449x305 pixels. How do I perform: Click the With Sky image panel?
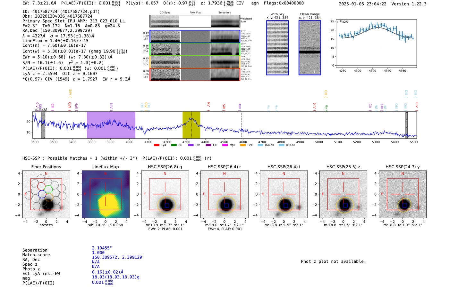tap(277, 48)
